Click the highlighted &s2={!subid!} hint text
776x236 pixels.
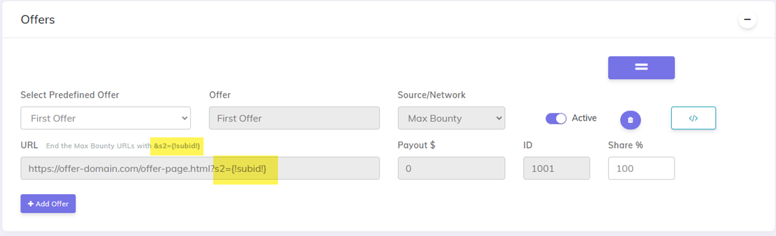pos(178,145)
